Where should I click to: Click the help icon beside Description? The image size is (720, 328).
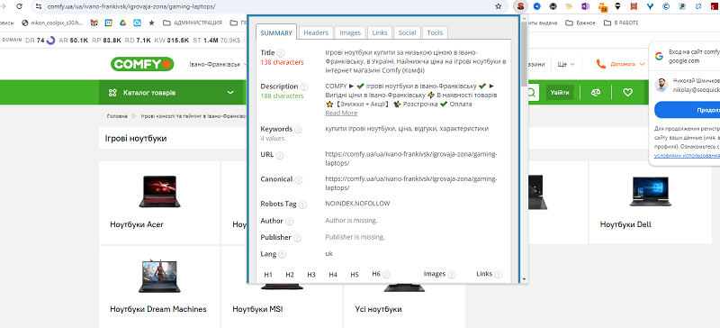coord(305,87)
